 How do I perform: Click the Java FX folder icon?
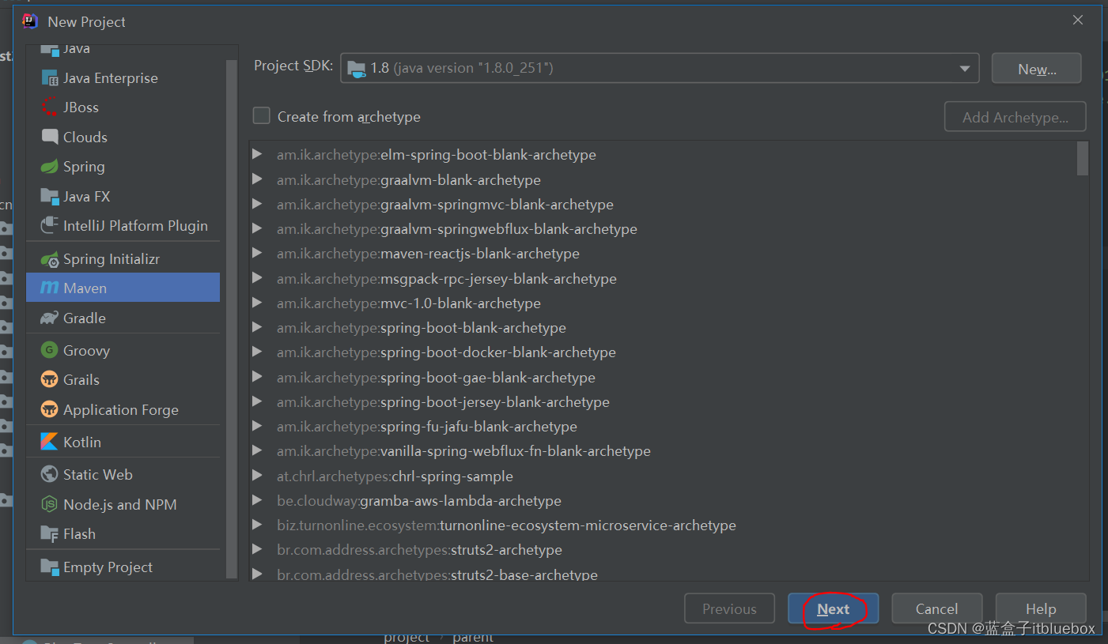click(50, 196)
